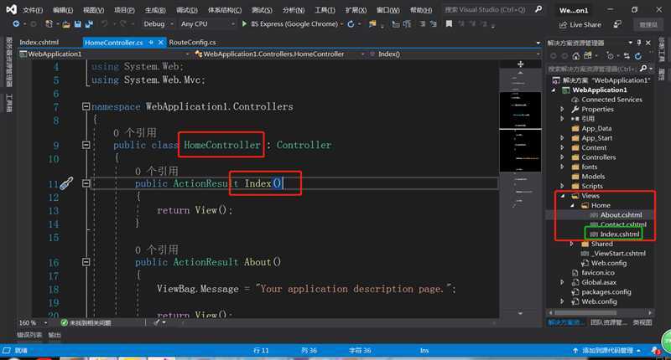The width and height of the screenshot is (671, 360).
Task: Click the Send Feedback icon
Action: pyautogui.click(x=617, y=24)
